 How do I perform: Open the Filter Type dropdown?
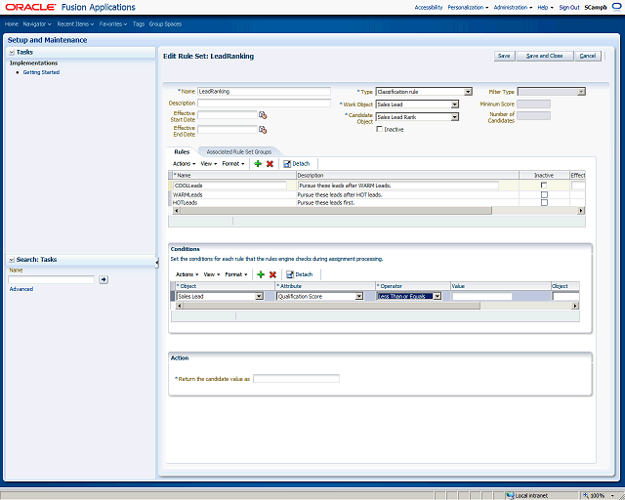581,92
